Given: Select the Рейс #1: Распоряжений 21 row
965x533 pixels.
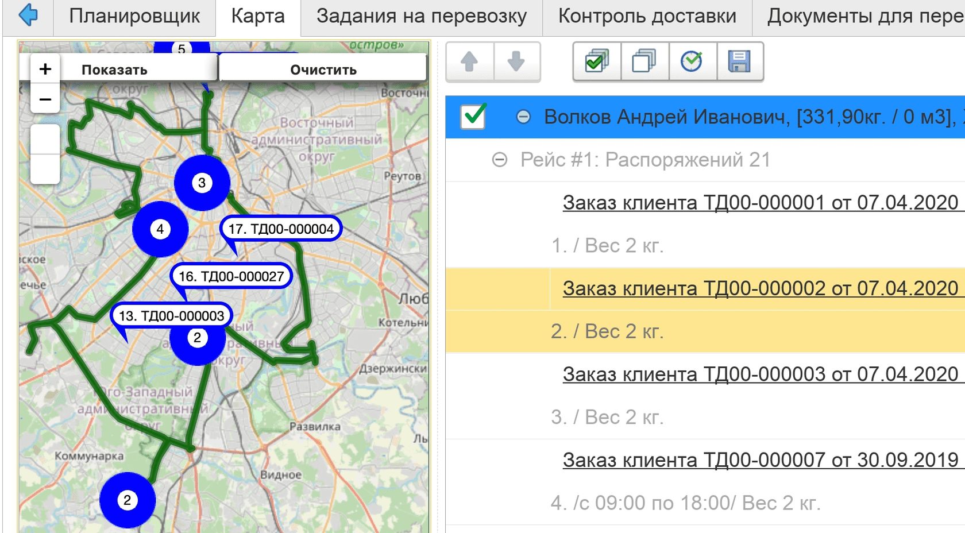Looking at the screenshot, I should [x=705, y=160].
